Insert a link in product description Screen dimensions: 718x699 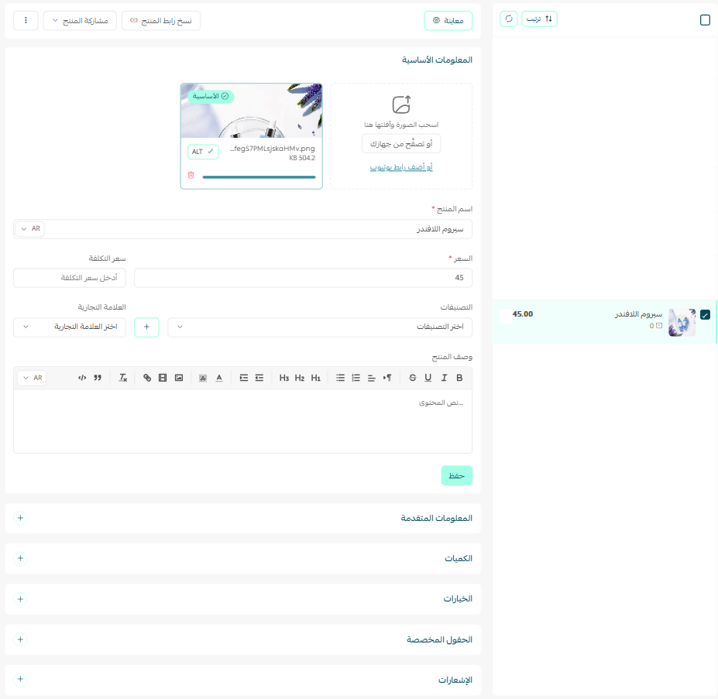[x=147, y=378]
